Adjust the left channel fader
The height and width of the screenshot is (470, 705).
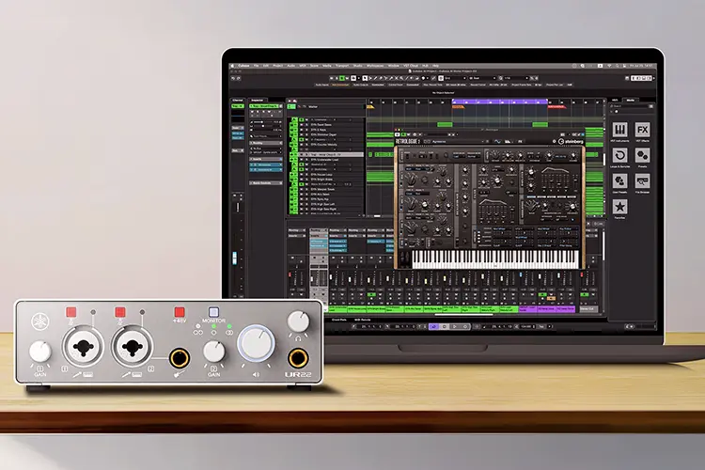click(234, 258)
